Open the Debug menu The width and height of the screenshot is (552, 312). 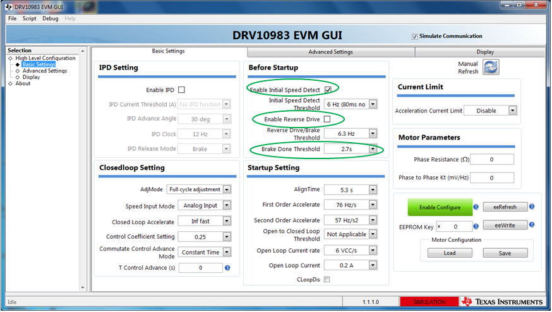coord(51,18)
